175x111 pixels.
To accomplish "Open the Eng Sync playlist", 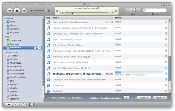I will tap(14, 84).
